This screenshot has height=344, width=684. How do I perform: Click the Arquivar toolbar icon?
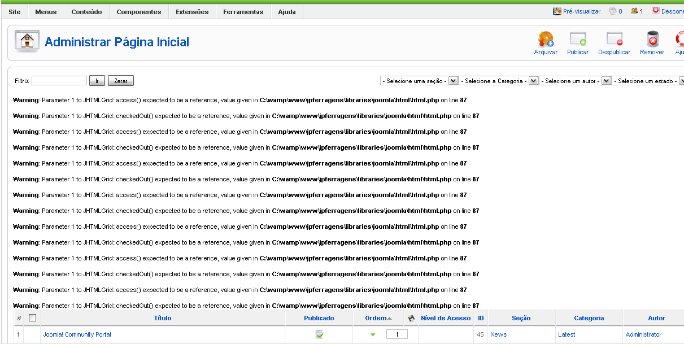(546, 39)
